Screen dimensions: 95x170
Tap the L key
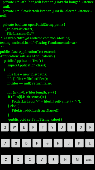point(90,143)
